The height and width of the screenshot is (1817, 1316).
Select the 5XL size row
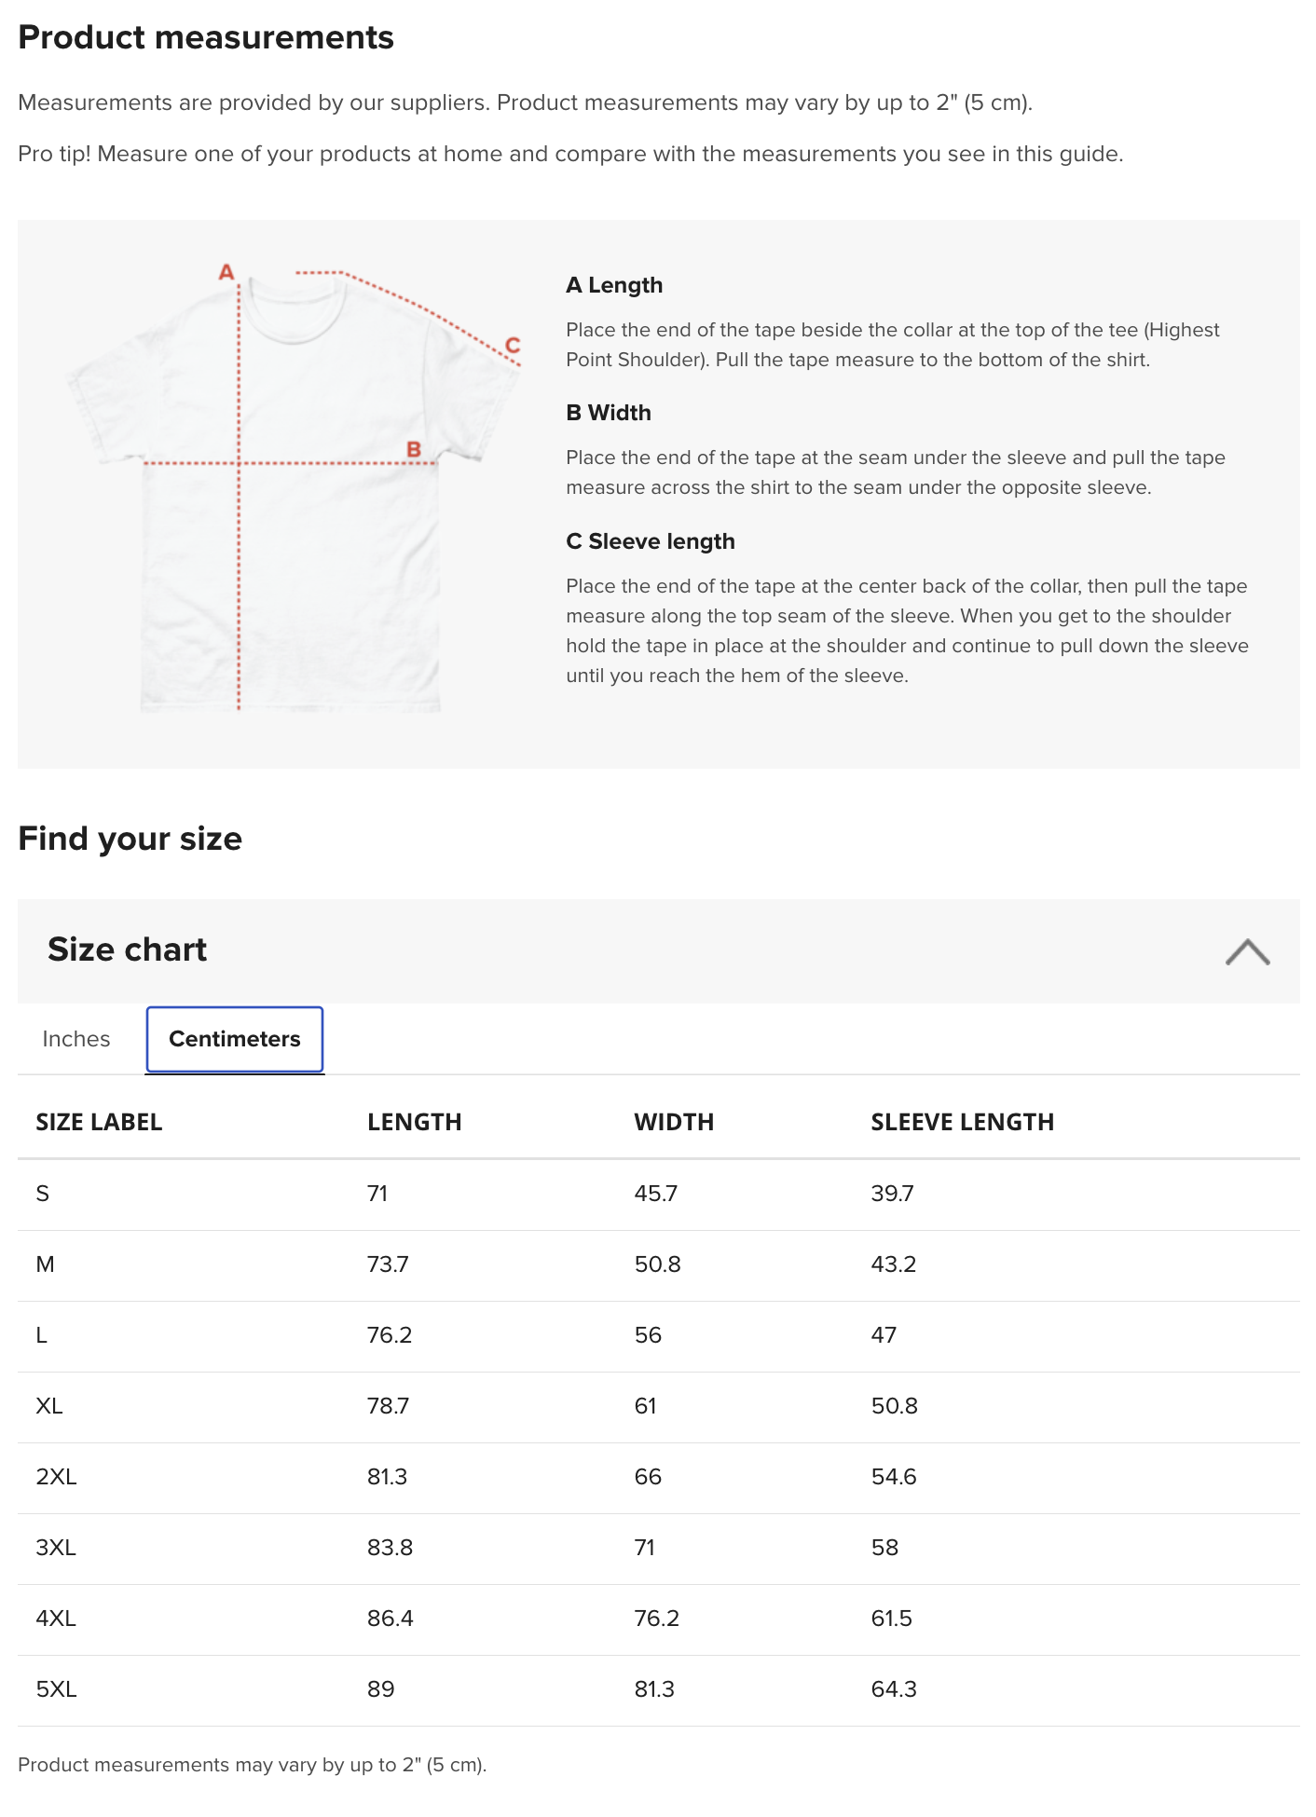658,1690
